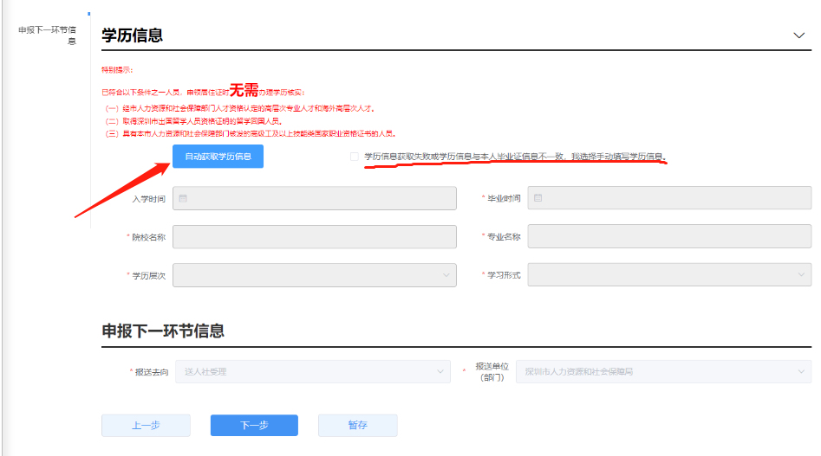The image size is (821, 456).
Task: Expand the 报送去向 dropdown
Action: 313,371
